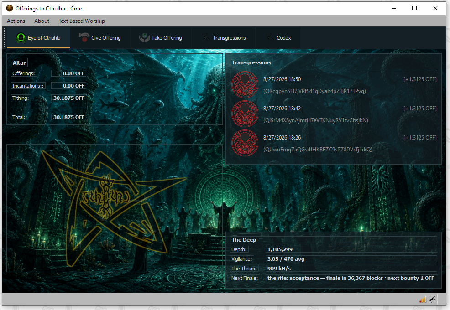The image size is (450, 310).
Task: Switch to the Give Offering tab
Action: click(100, 38)
